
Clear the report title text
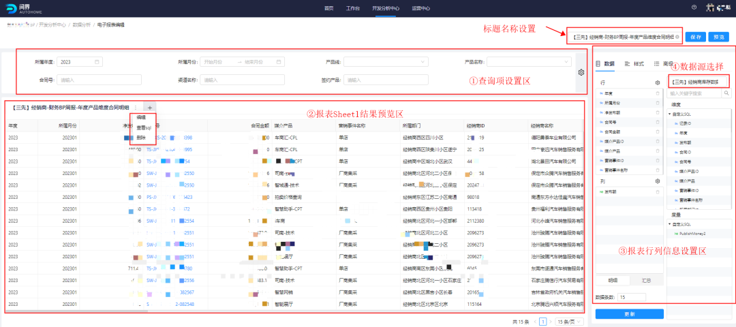pyautogui.click(x=677, y=36)
